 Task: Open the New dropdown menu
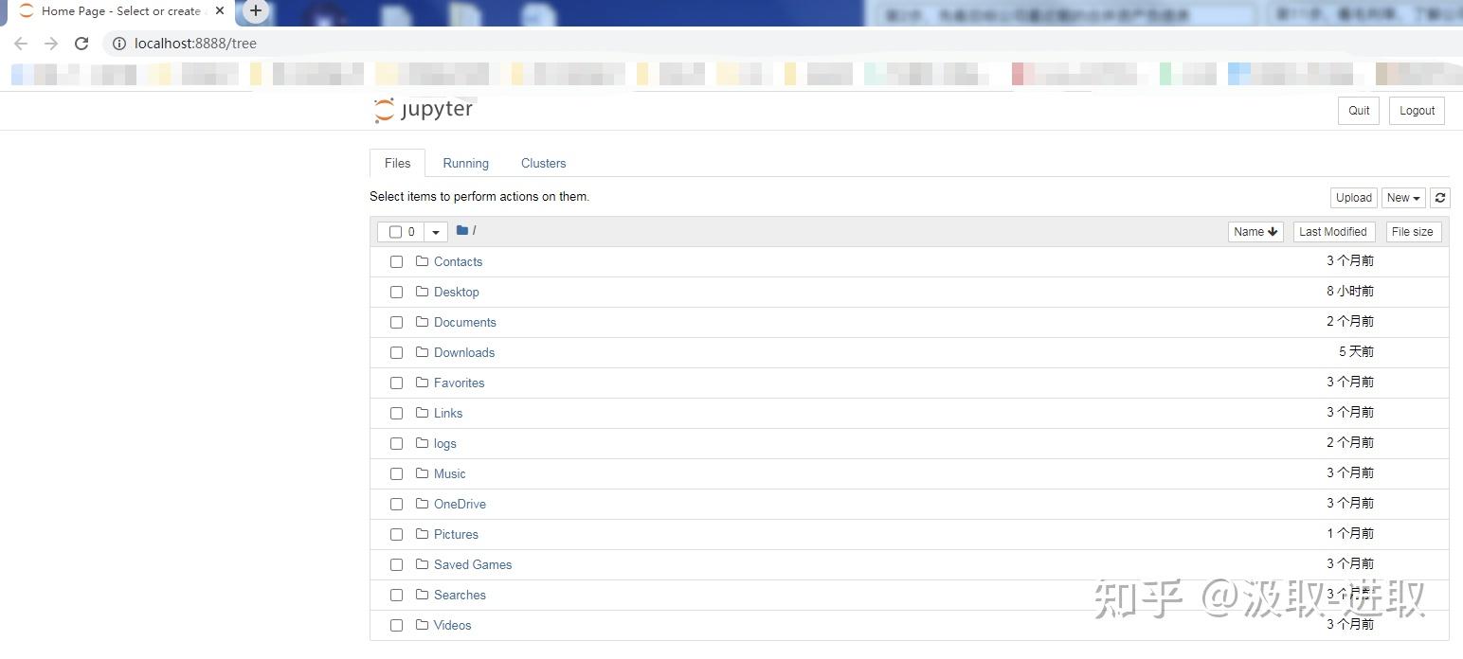point(1403,198)
